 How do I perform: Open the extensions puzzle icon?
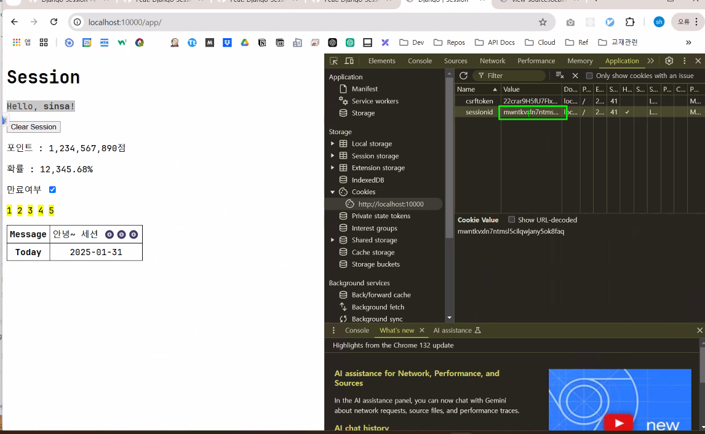tap(630, 22)
